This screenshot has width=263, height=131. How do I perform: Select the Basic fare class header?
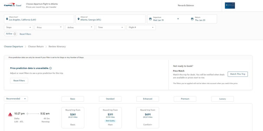pos(73,99)
